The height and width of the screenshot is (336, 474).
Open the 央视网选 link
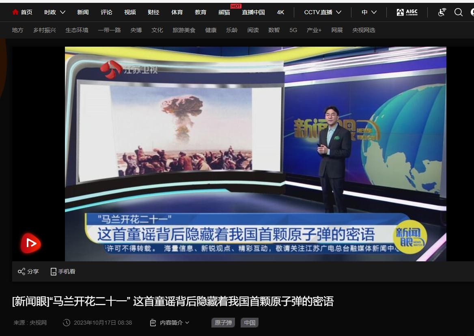tap(364, 30)
